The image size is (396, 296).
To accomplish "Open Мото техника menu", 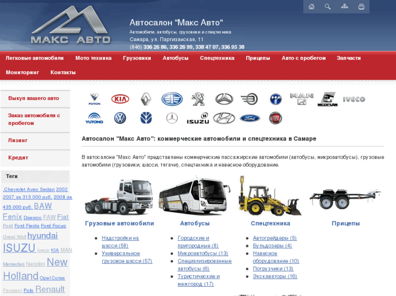I will tap(94, 58).
